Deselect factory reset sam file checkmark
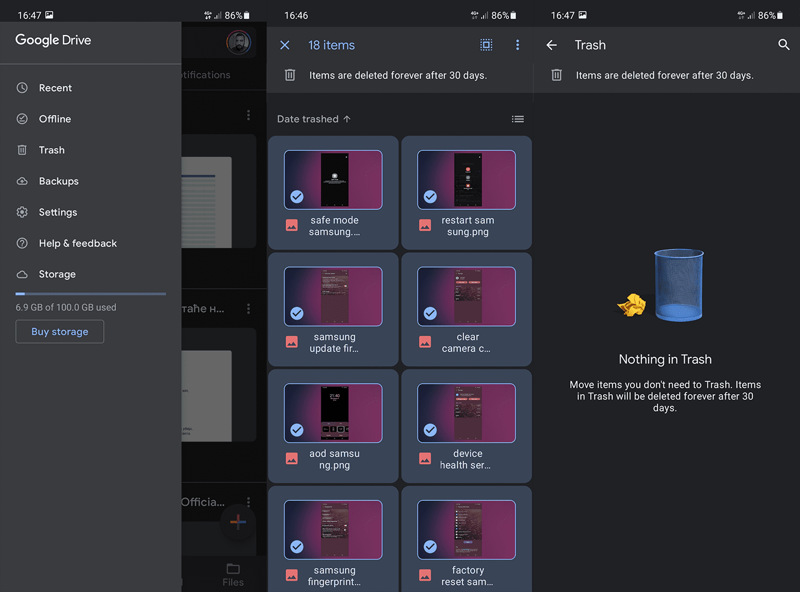 [430, 547]
